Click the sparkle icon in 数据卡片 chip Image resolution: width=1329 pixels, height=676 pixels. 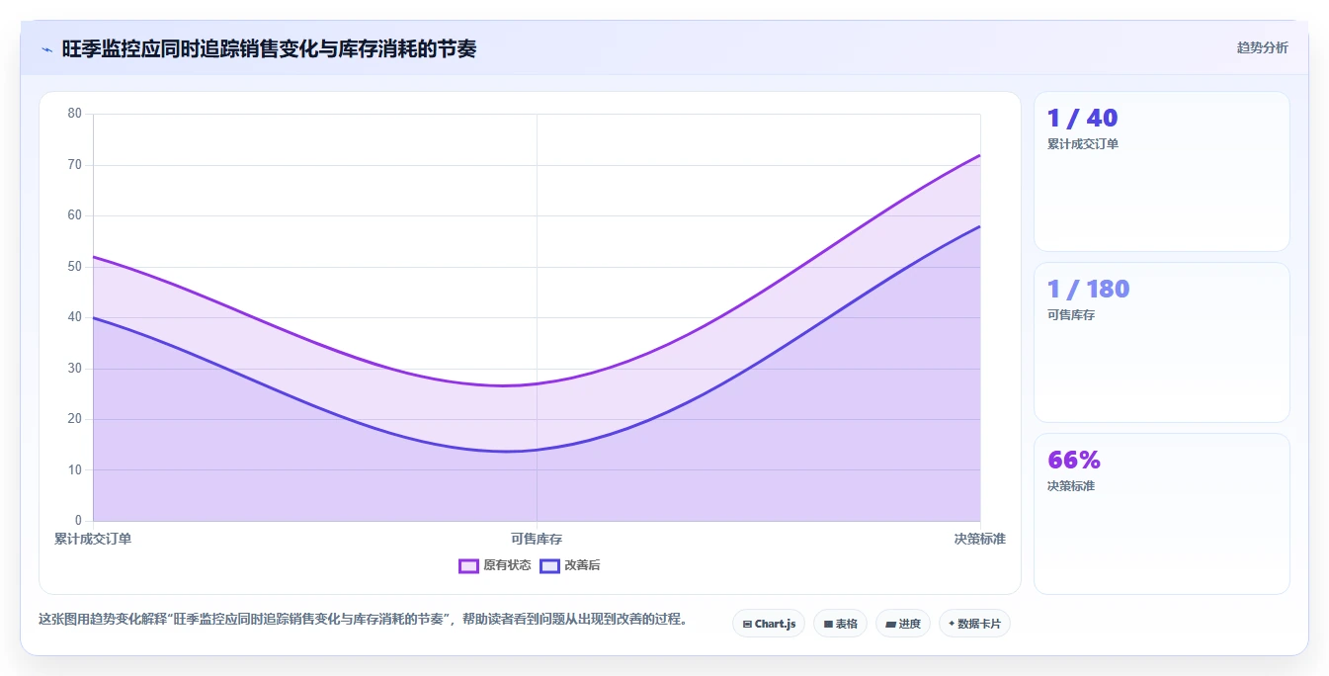(952, 624)
